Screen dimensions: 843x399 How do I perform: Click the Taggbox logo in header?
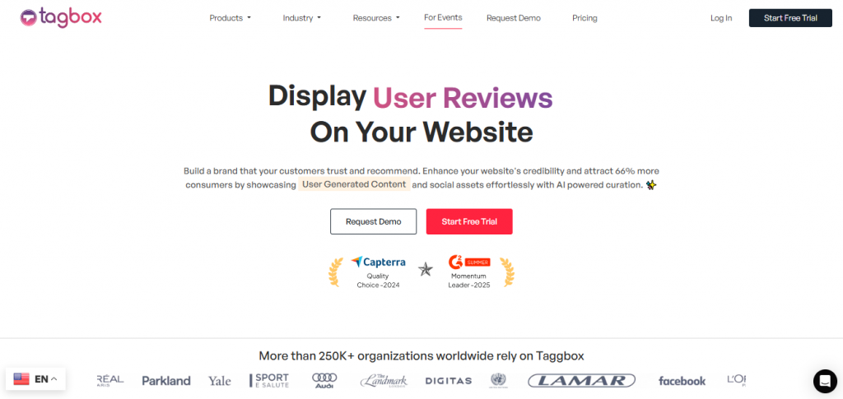pos(61,17)
